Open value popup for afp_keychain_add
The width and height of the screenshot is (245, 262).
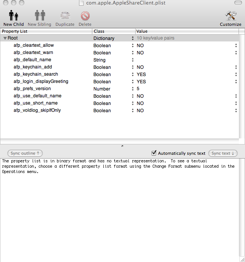(236, 67)
